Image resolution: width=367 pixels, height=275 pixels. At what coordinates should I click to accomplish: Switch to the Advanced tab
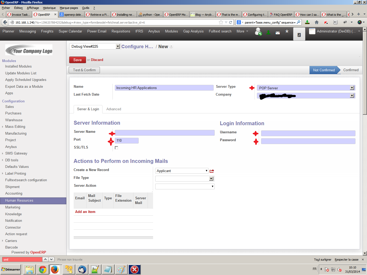point(114,109)
